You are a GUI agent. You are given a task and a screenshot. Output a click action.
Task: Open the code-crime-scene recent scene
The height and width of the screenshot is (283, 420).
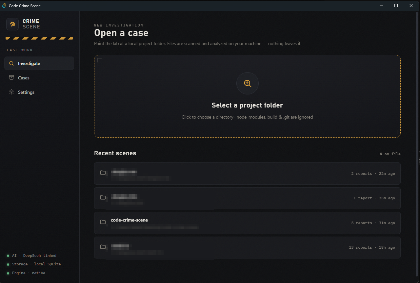[247, 223]
